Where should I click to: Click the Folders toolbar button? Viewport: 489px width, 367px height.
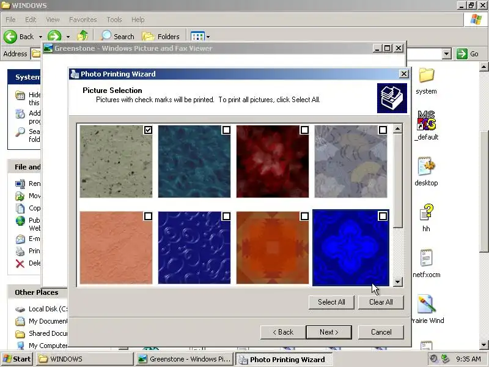pyautogui.click(x=161, y=37)
